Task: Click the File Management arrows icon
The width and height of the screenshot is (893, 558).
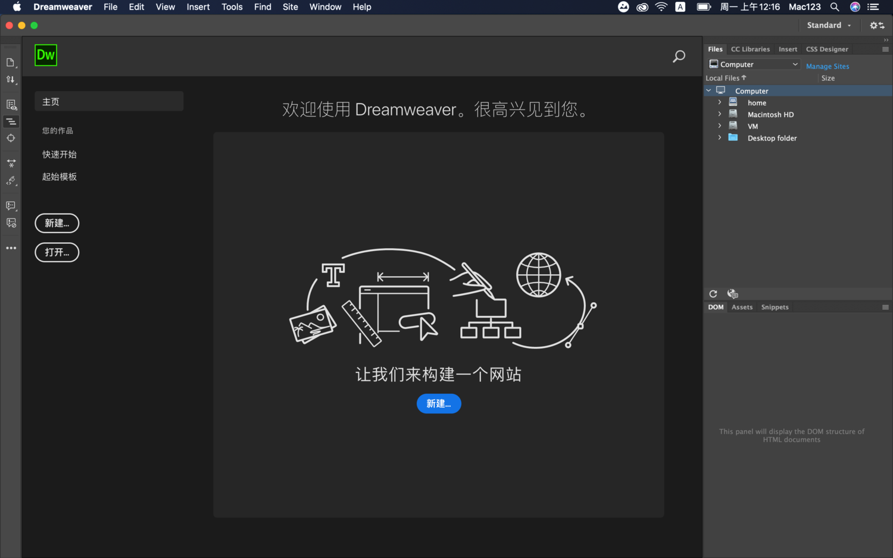Action: 10,79
